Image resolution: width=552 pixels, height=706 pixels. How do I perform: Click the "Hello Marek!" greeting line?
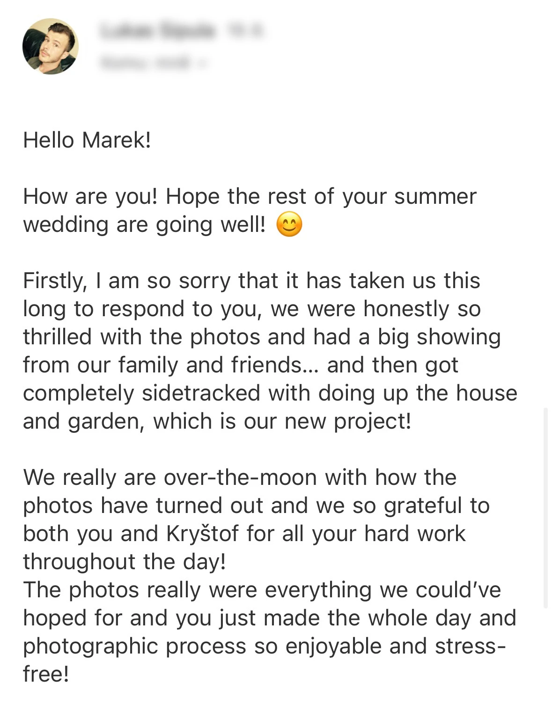click(87, 140)
